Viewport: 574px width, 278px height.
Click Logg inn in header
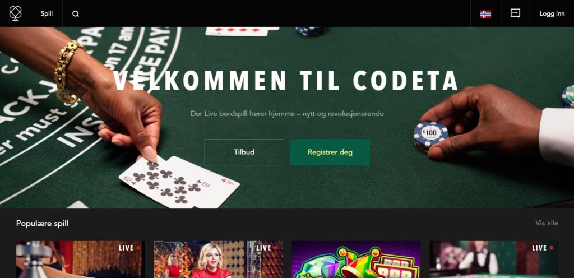tap(552, 13)
